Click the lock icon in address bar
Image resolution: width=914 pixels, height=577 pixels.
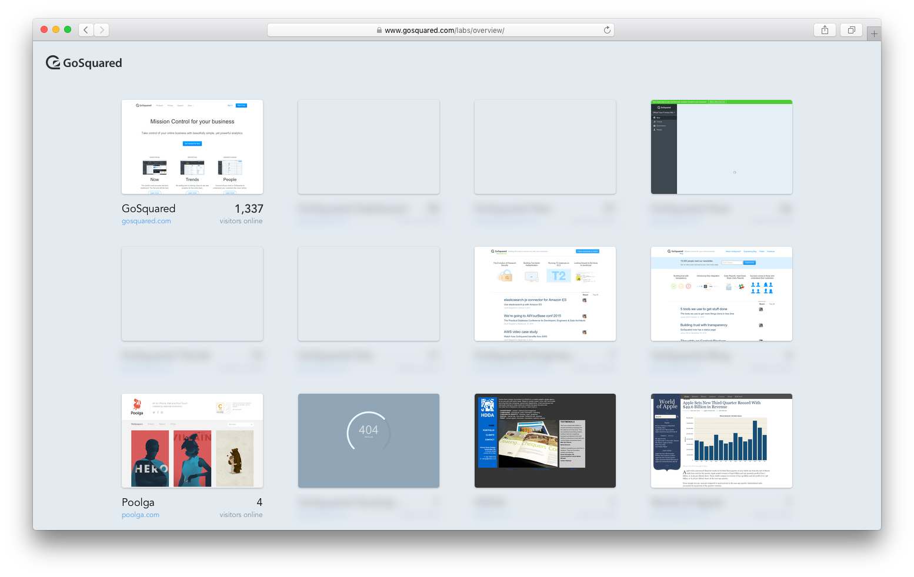point(379,30)
